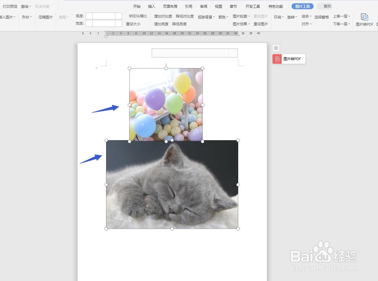Screen dimensions: 378x281
Task: Click the cat picture's left-middle resize handle
Action: point(106,185)
